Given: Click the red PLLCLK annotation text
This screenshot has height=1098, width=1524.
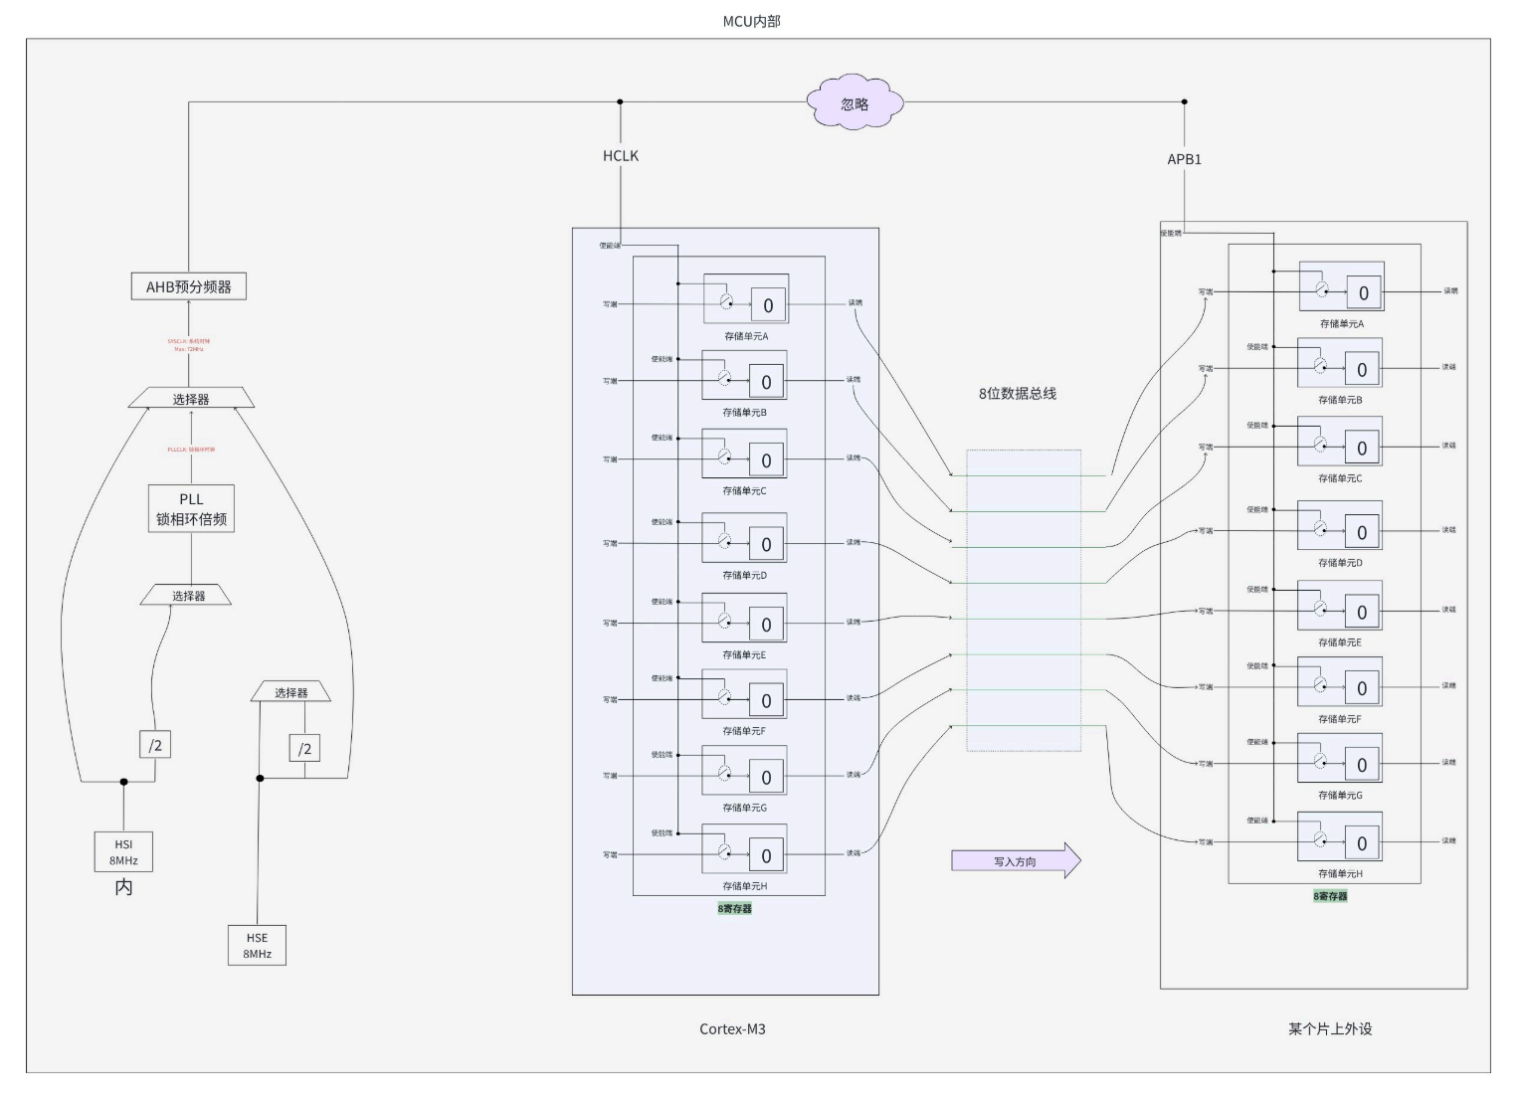Looking at the screenshot, I should coord(191,450).
